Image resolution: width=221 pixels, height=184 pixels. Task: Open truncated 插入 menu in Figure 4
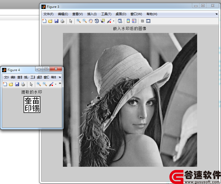pyautogui.click(x=26, y=77)
